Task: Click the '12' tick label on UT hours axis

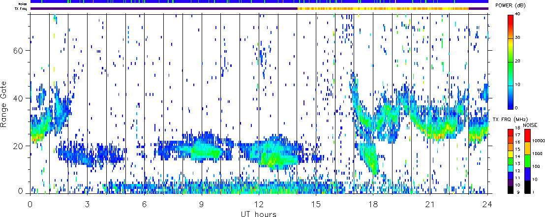Action: click(x=259, y=204)
